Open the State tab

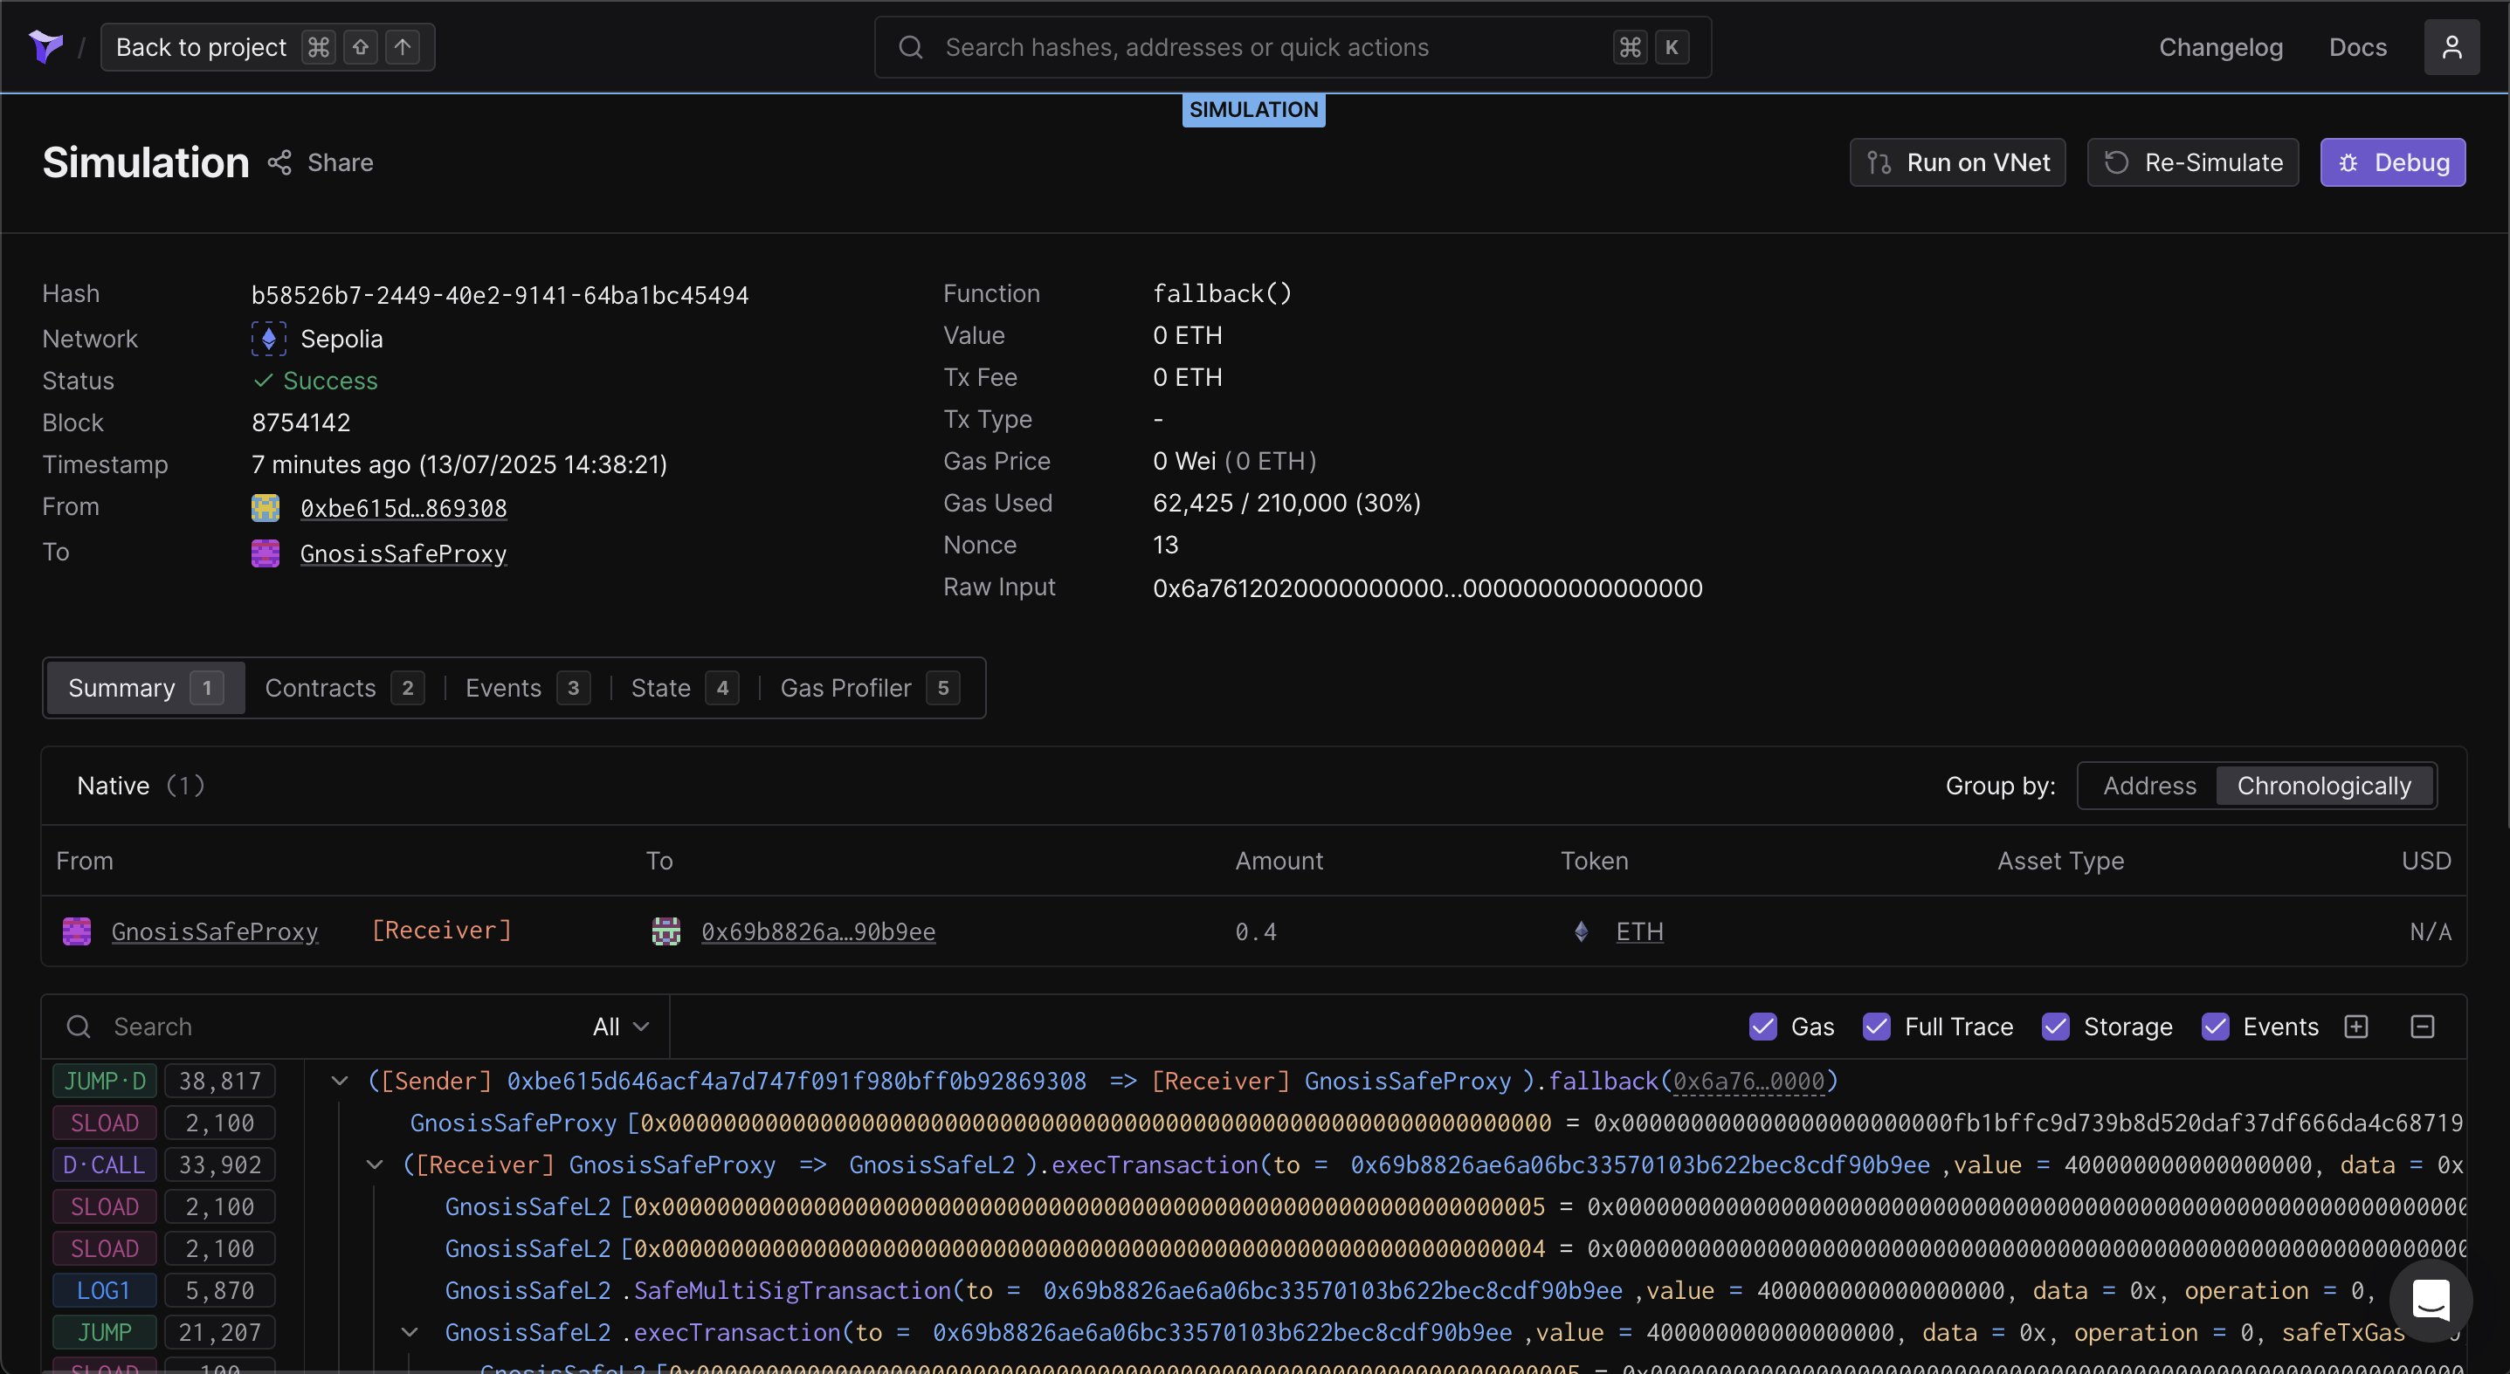(684, 689)
